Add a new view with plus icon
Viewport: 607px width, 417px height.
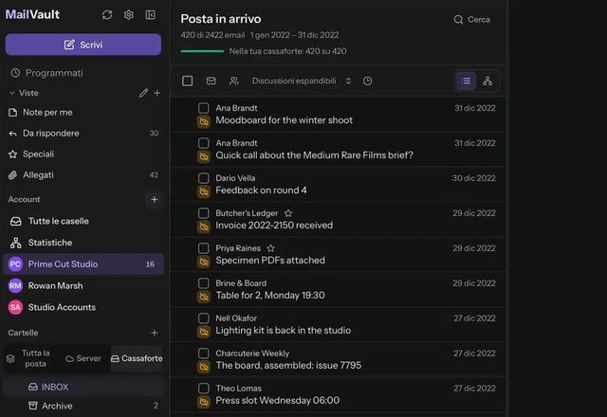tap(157, 93)
